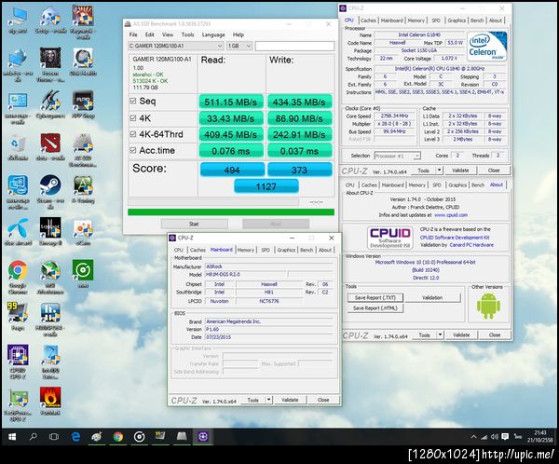Click the Intel Celeron logo in CPU-Z

(487, 47)
